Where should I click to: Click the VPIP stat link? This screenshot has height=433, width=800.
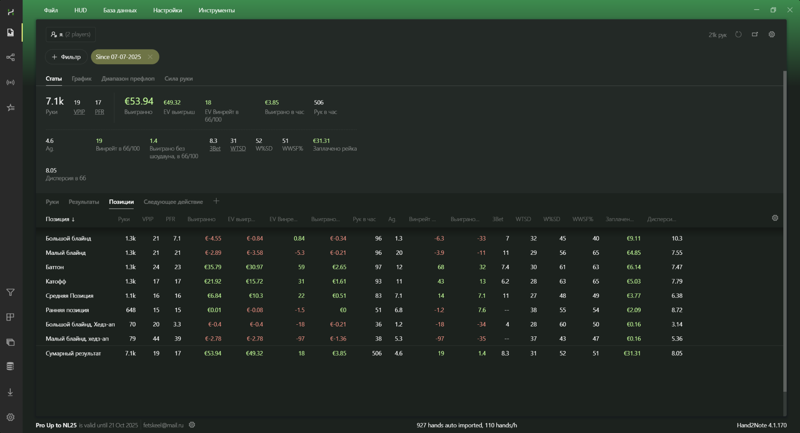coord(79,112)
